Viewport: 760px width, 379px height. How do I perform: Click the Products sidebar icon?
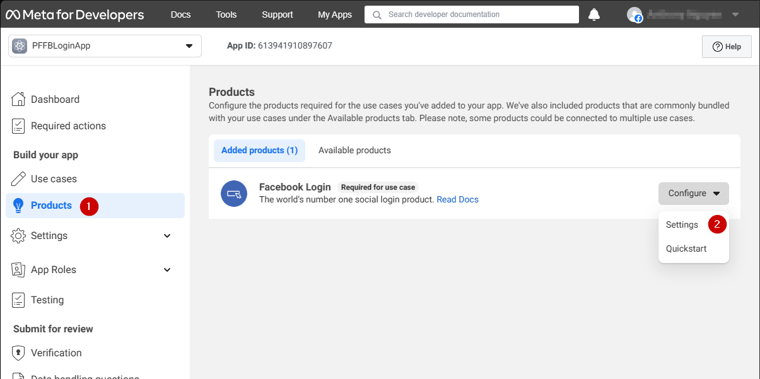click(x=19, y=205)
